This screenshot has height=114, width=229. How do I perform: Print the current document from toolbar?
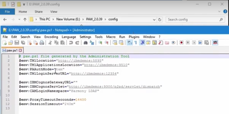42,43
